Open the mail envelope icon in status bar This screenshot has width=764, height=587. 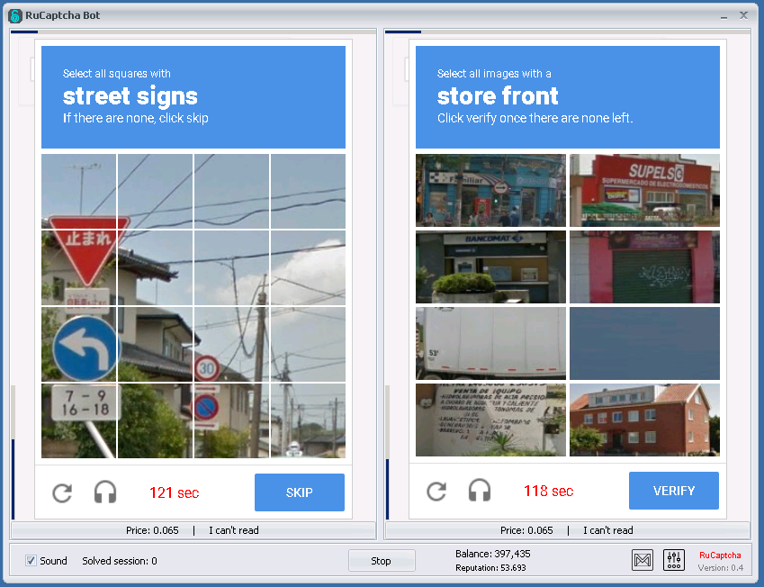tap(643, 560)
